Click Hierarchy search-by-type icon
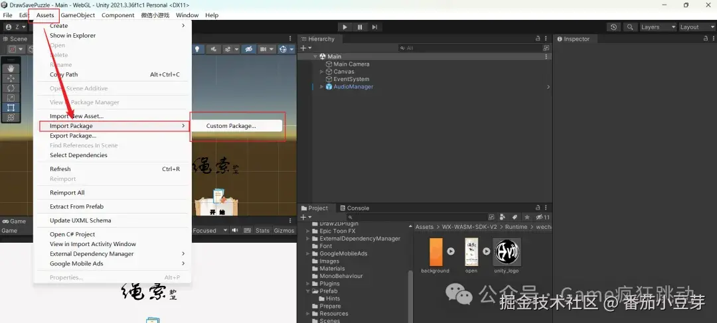This screenshot has width=717, height=323. (x=546, y=48)
